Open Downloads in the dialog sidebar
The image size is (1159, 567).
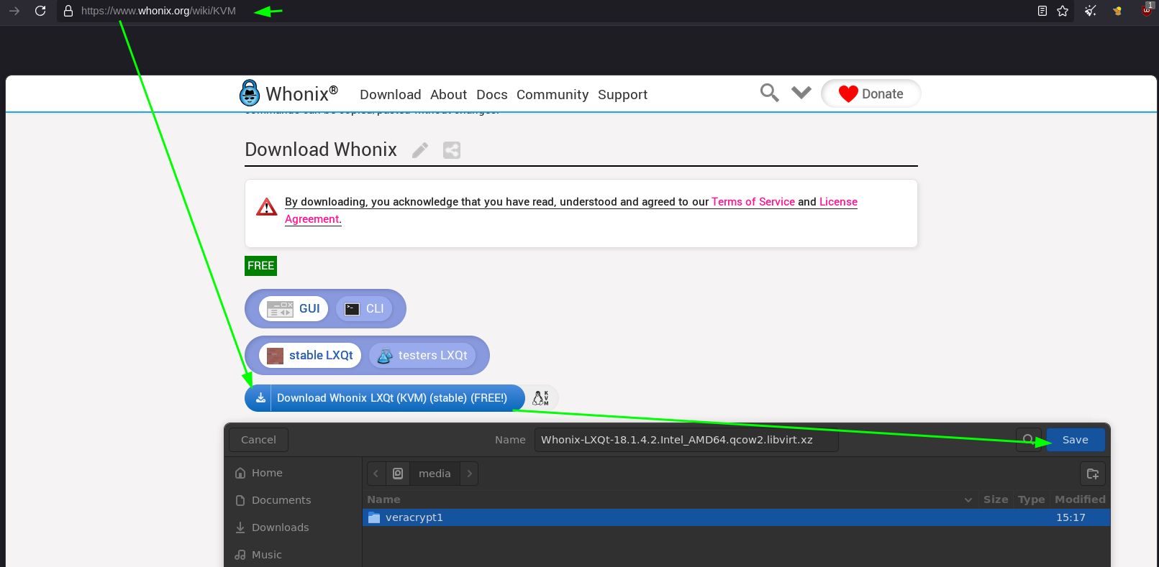294,527
